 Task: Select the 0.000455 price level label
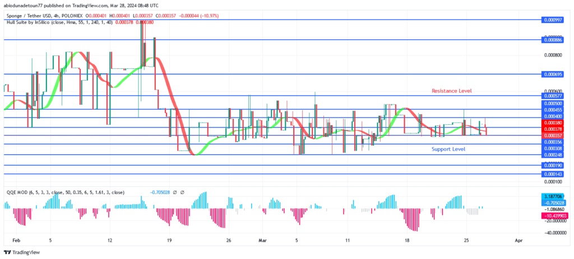pos(552,110)
